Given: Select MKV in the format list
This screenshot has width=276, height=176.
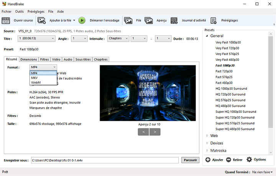Looking at the screenshot, I should pyautogui.click(x=43, y=78).
